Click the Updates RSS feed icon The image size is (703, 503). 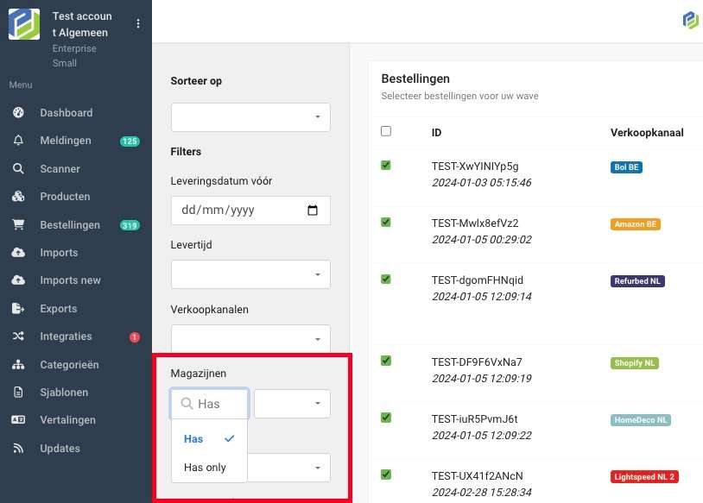18,449
